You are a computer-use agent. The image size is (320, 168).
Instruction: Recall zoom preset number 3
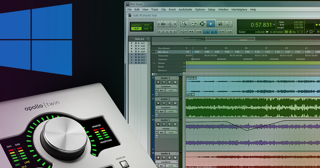coord(167,32)
